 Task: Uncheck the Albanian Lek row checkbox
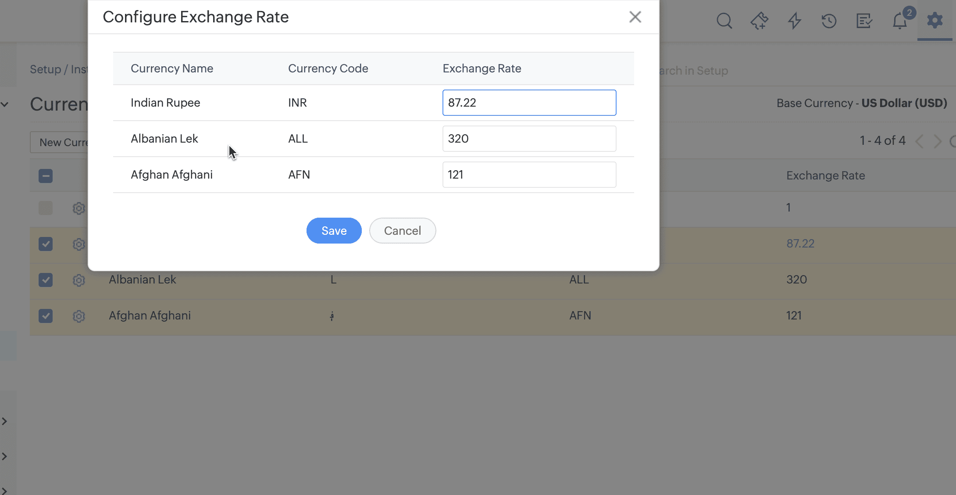(46, 280)
